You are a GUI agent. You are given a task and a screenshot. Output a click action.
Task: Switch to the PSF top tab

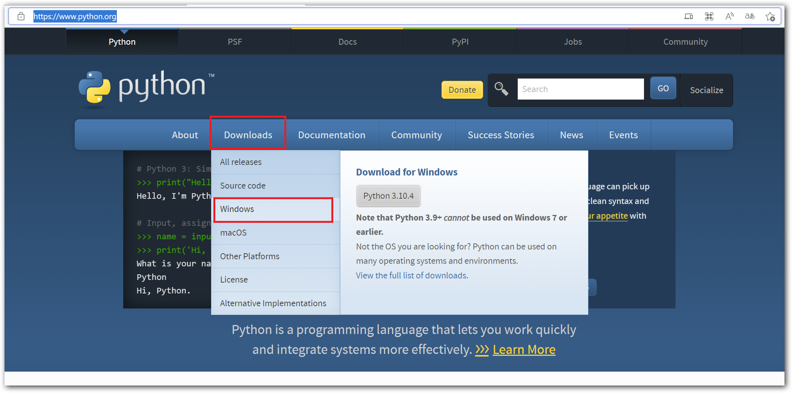235,42
